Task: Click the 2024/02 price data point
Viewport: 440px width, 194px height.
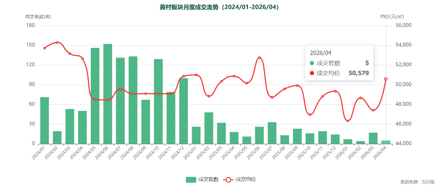Action: [x=57, y=42]
